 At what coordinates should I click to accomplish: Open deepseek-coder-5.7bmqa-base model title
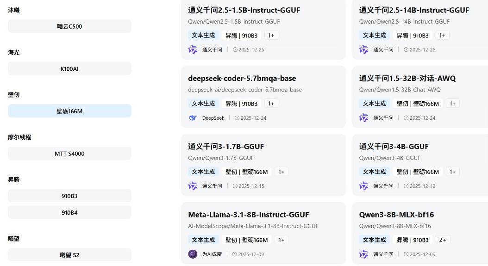coord(242,78)
